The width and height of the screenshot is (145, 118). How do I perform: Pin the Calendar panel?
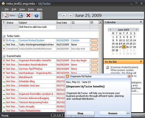[141, 22]
